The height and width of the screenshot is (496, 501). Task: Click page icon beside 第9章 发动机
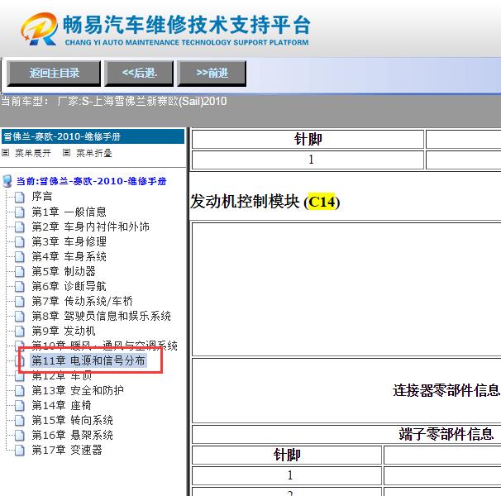[x=20, y=331]
